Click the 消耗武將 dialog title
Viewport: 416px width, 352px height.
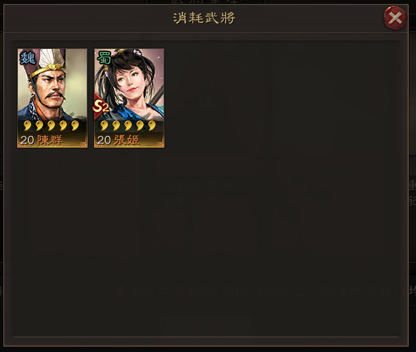(204, 18)
